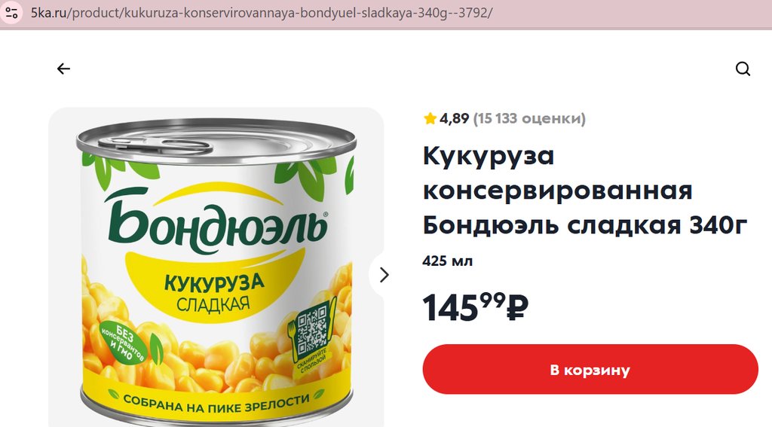Show next product photo with chevron
The image size is (772, 427).
384,275
